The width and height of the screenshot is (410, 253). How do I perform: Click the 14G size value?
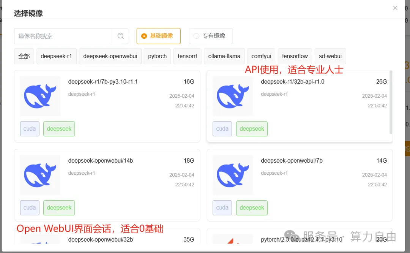click(382, 161)
